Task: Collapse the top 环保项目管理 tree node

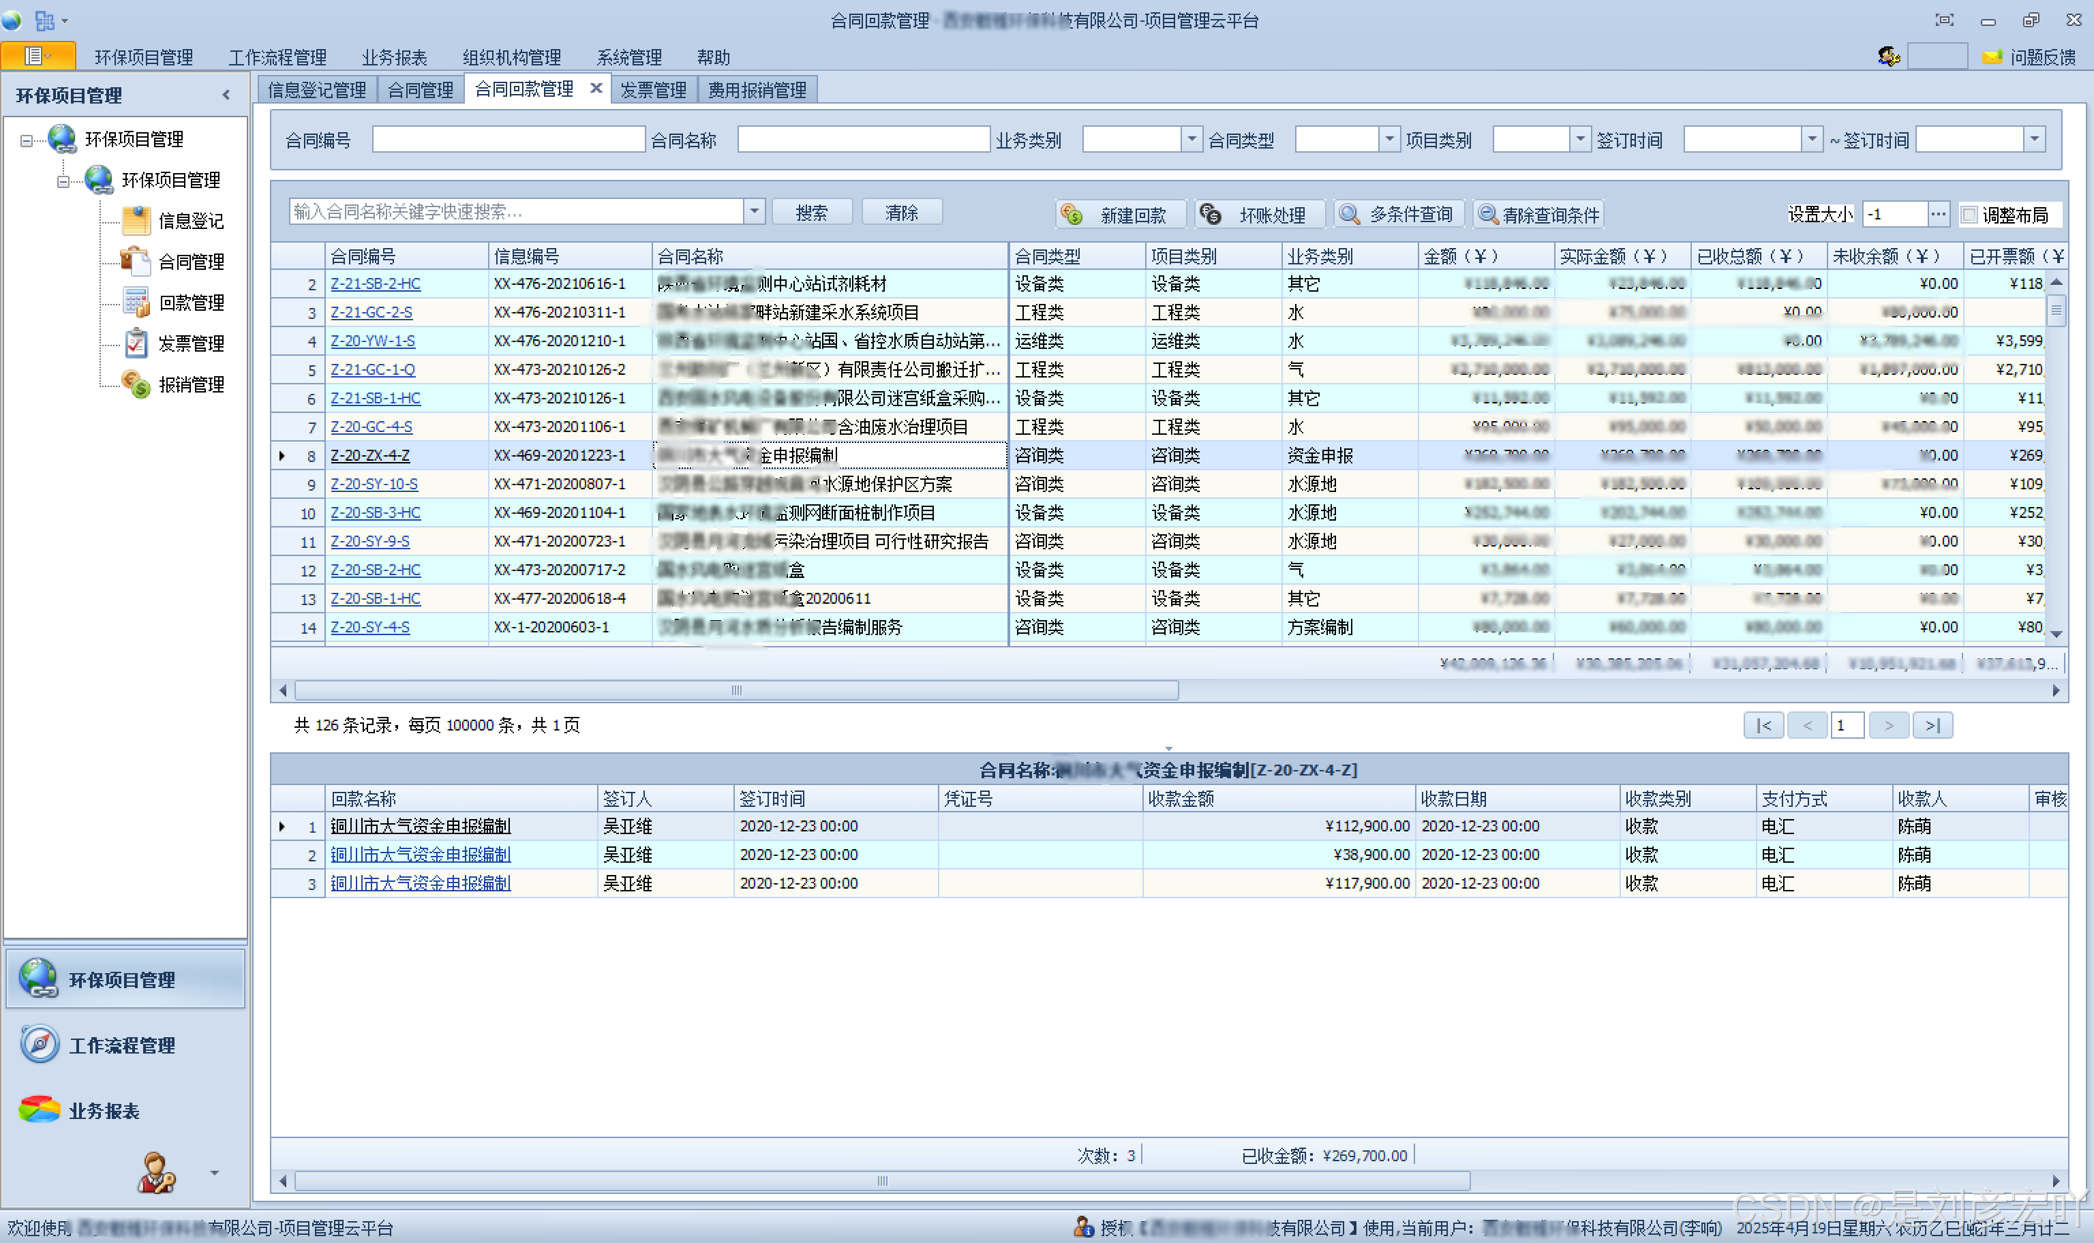Action: [27, 140]
